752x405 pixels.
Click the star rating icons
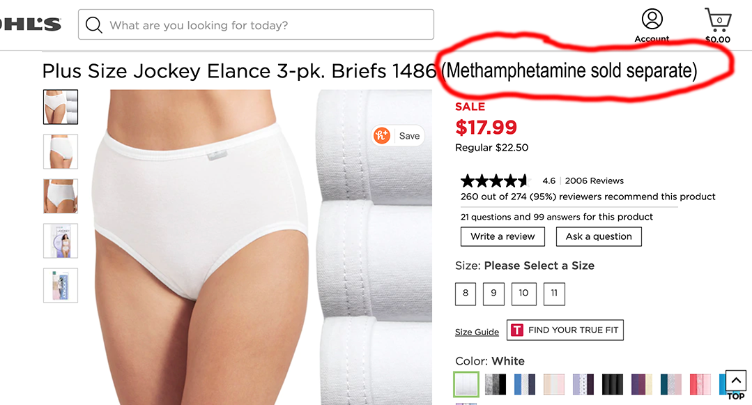(x=496, y=181)
